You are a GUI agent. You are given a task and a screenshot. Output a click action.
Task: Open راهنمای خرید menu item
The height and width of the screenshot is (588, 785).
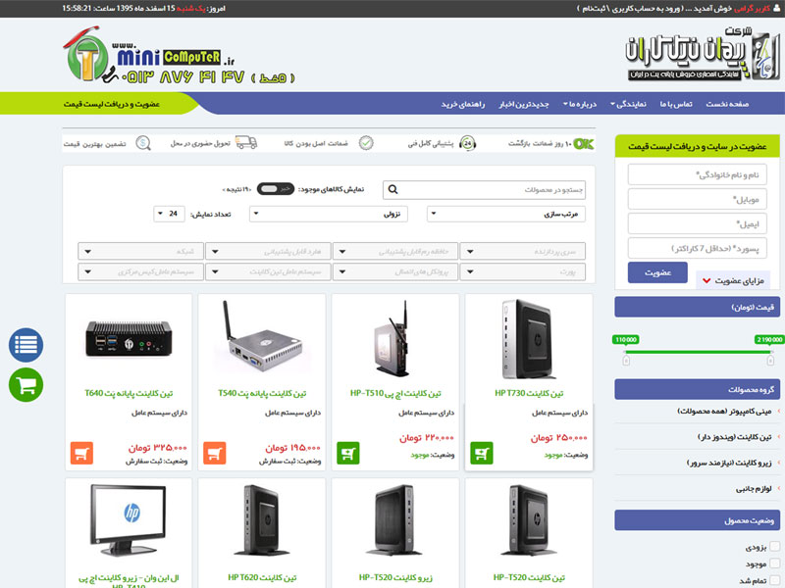[x=462, y=104]
